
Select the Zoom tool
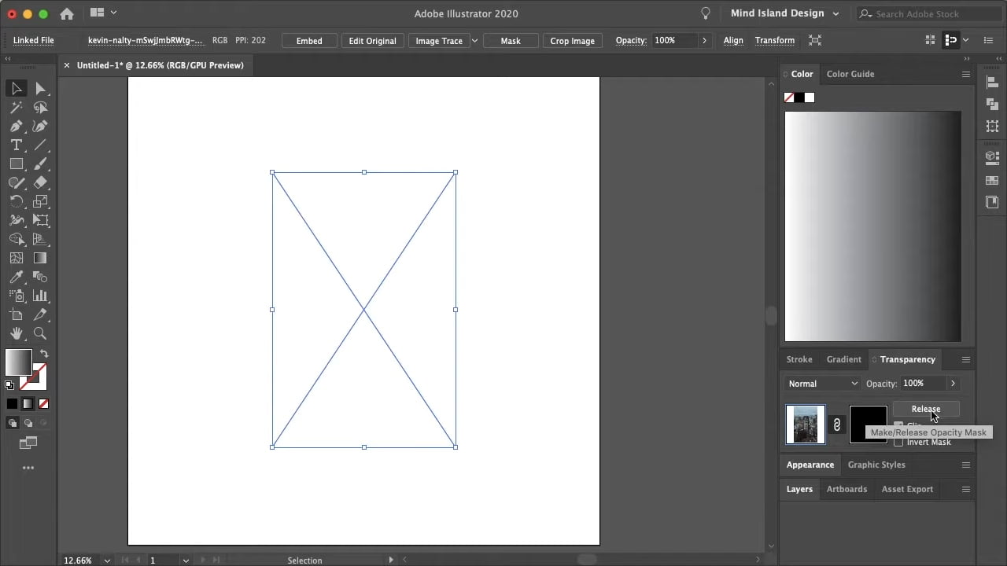pyautogui.click(x=39, y=333)
